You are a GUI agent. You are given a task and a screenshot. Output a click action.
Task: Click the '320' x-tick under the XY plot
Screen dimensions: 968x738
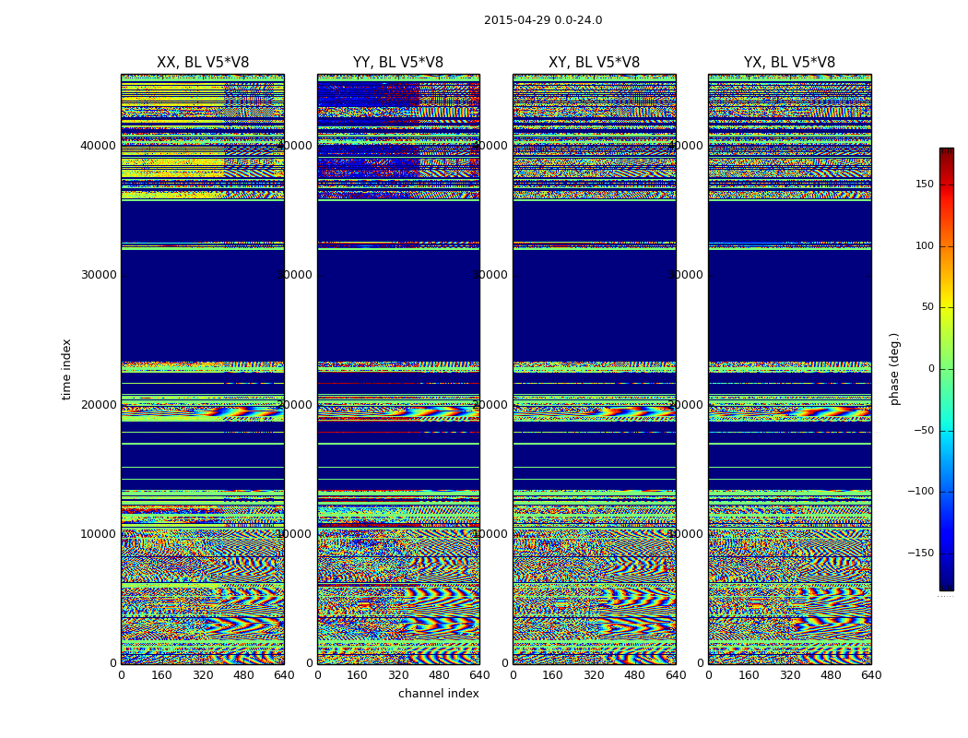coord(594,675)
